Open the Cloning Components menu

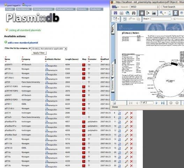tap(44, 9)
